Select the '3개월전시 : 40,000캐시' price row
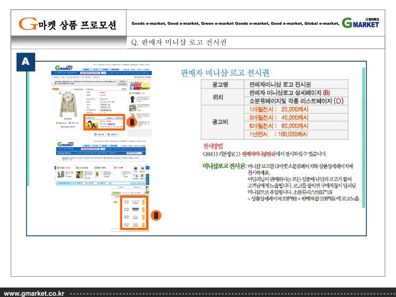 [x=296, y=118]
